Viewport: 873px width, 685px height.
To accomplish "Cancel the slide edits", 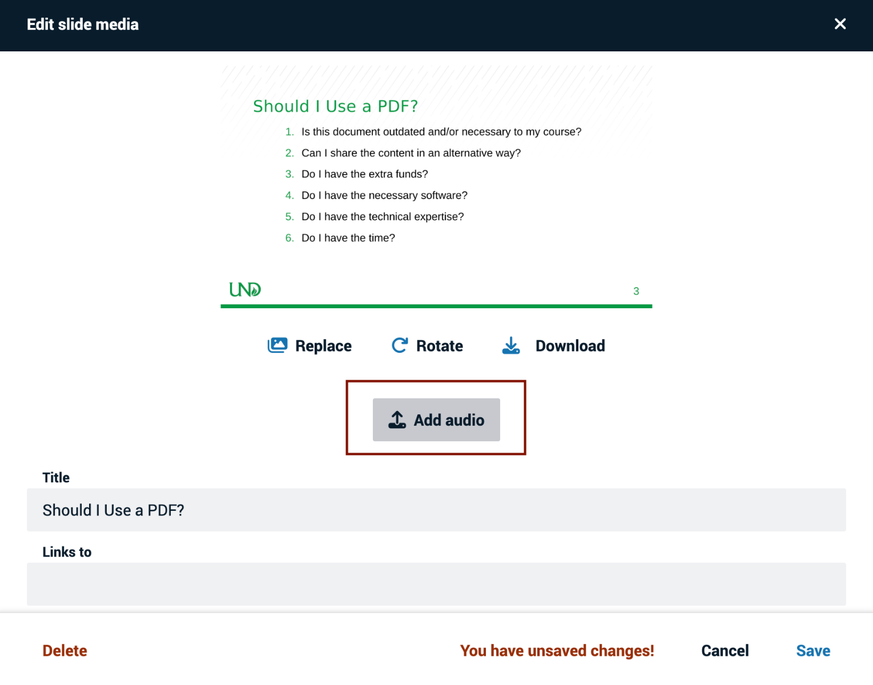I will (725, 651).
